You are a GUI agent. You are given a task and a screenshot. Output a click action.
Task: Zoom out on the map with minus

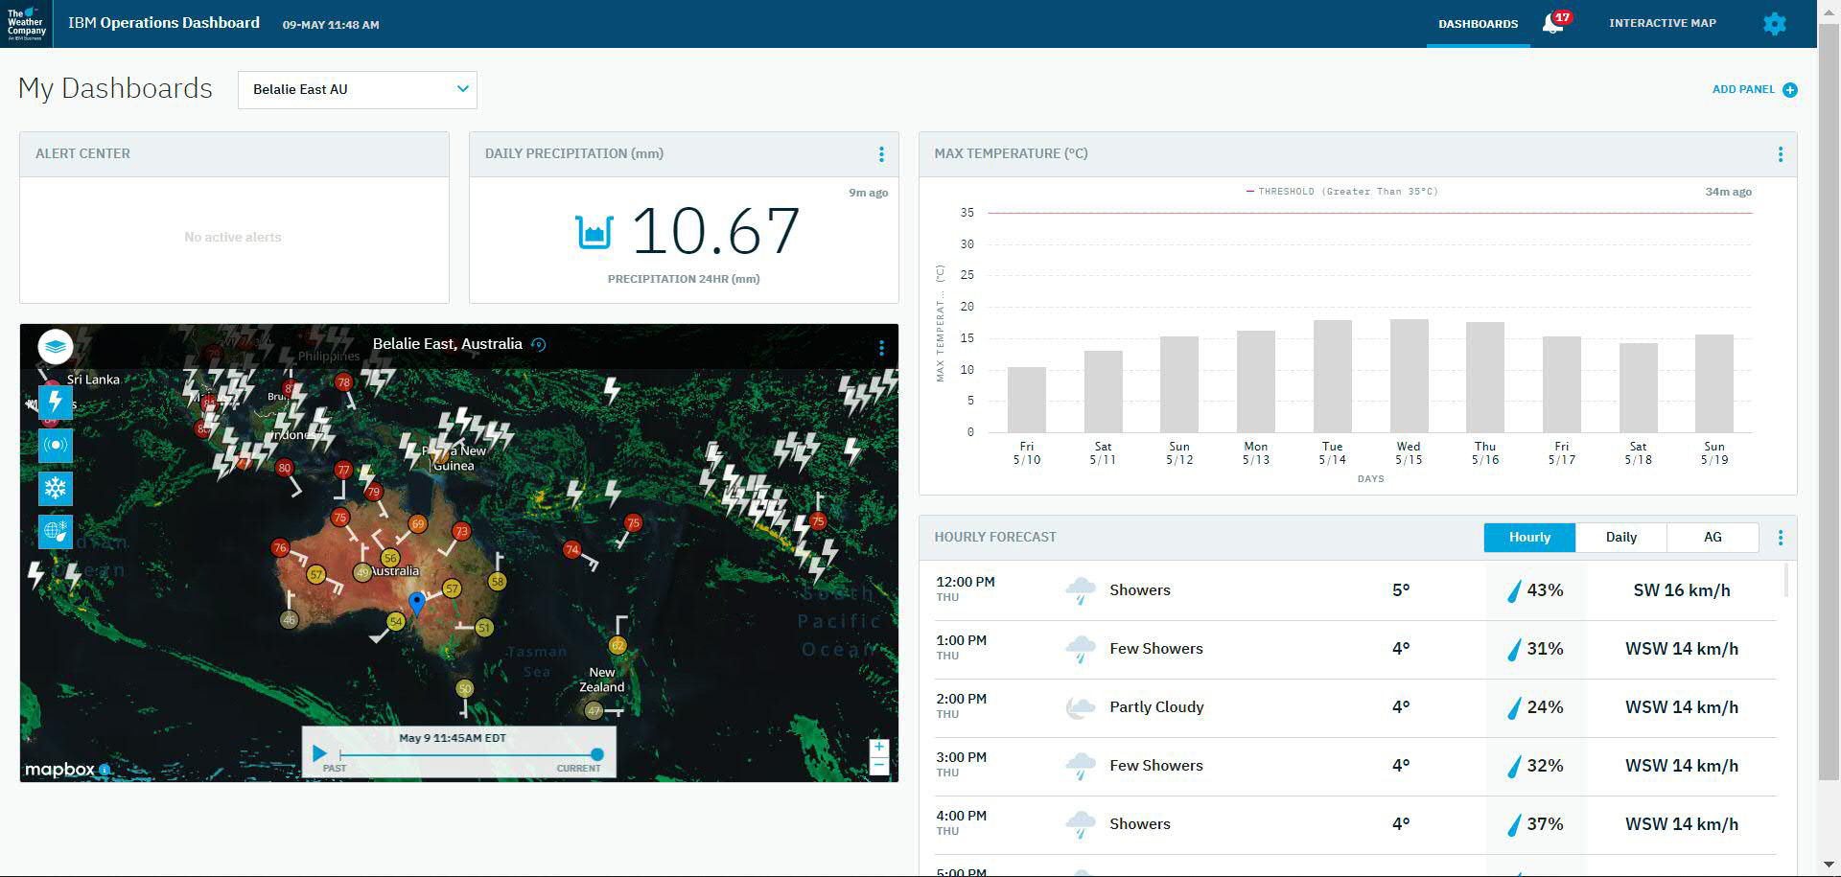(x=878, y=766)
